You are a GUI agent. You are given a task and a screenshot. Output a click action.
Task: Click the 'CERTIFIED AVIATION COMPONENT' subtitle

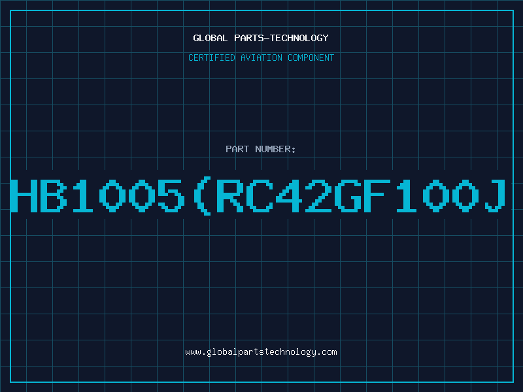(261, 57)
